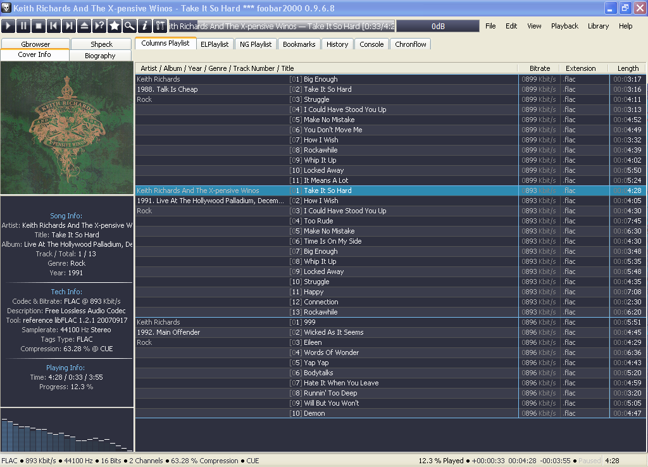The image size is (648, 467).
Task: Open the History tab
Action: [337, 44]
